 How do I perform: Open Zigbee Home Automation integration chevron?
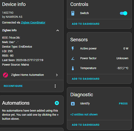(x=57, y=75)
